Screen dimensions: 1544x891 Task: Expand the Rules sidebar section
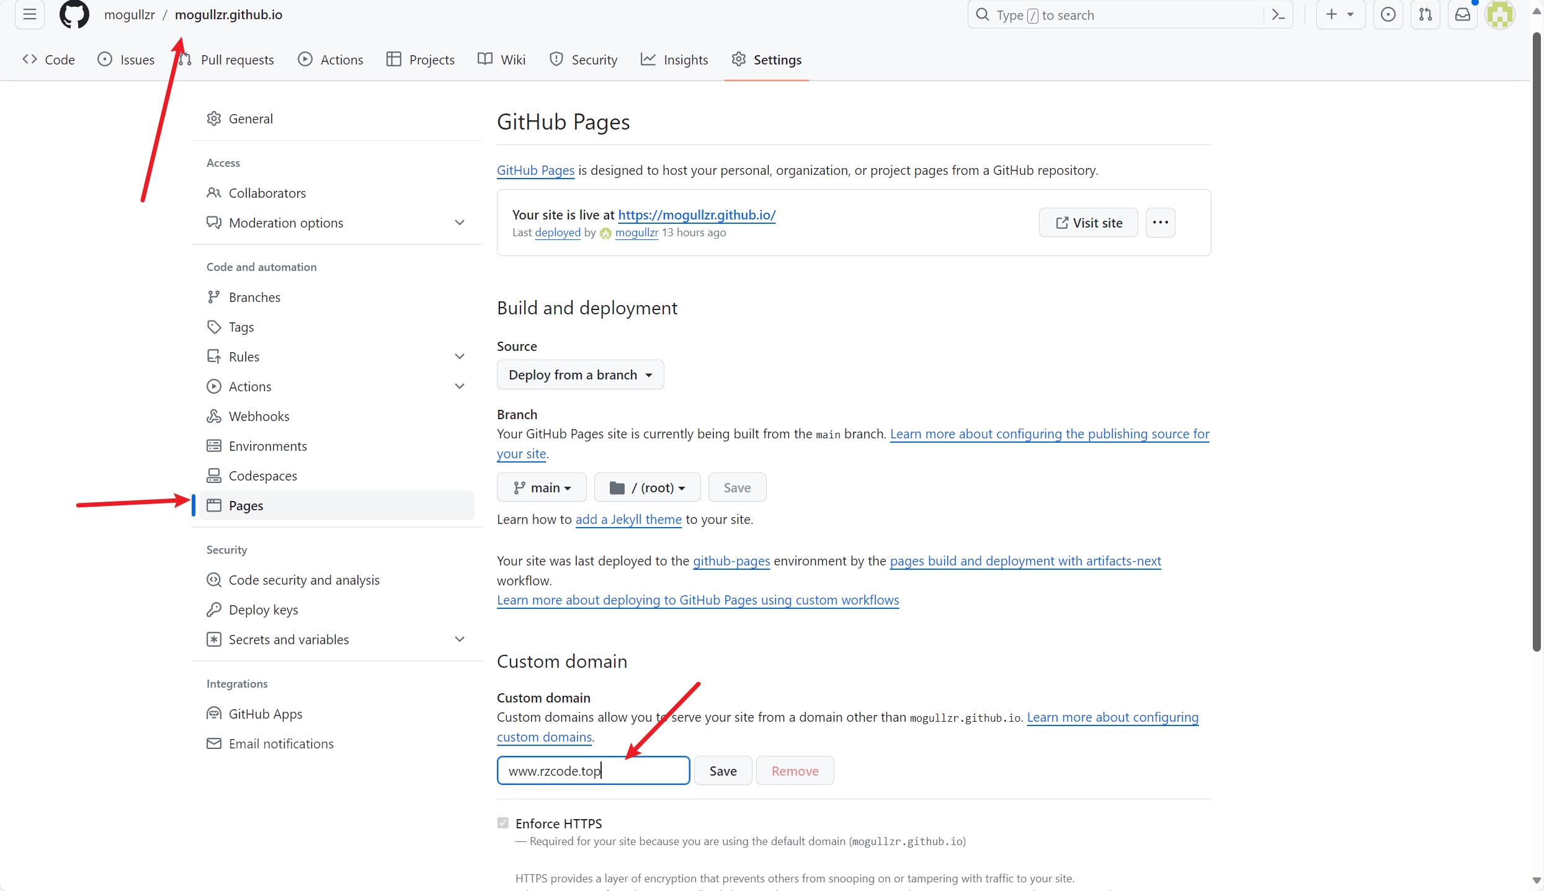pyautogui.click(x=460, y=357)
